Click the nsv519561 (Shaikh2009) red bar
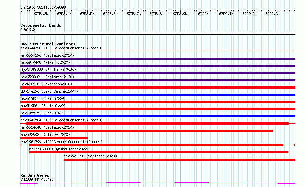 pyautogui.click(x=158, y=109)
